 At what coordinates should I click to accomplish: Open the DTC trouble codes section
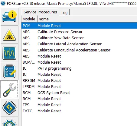tap(9, 35)
